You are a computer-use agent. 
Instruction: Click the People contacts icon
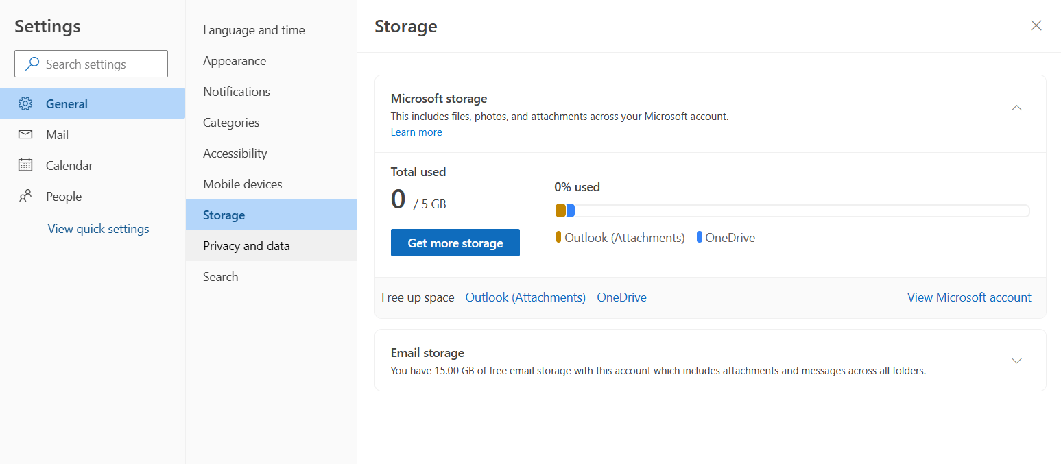click(25, 196)
